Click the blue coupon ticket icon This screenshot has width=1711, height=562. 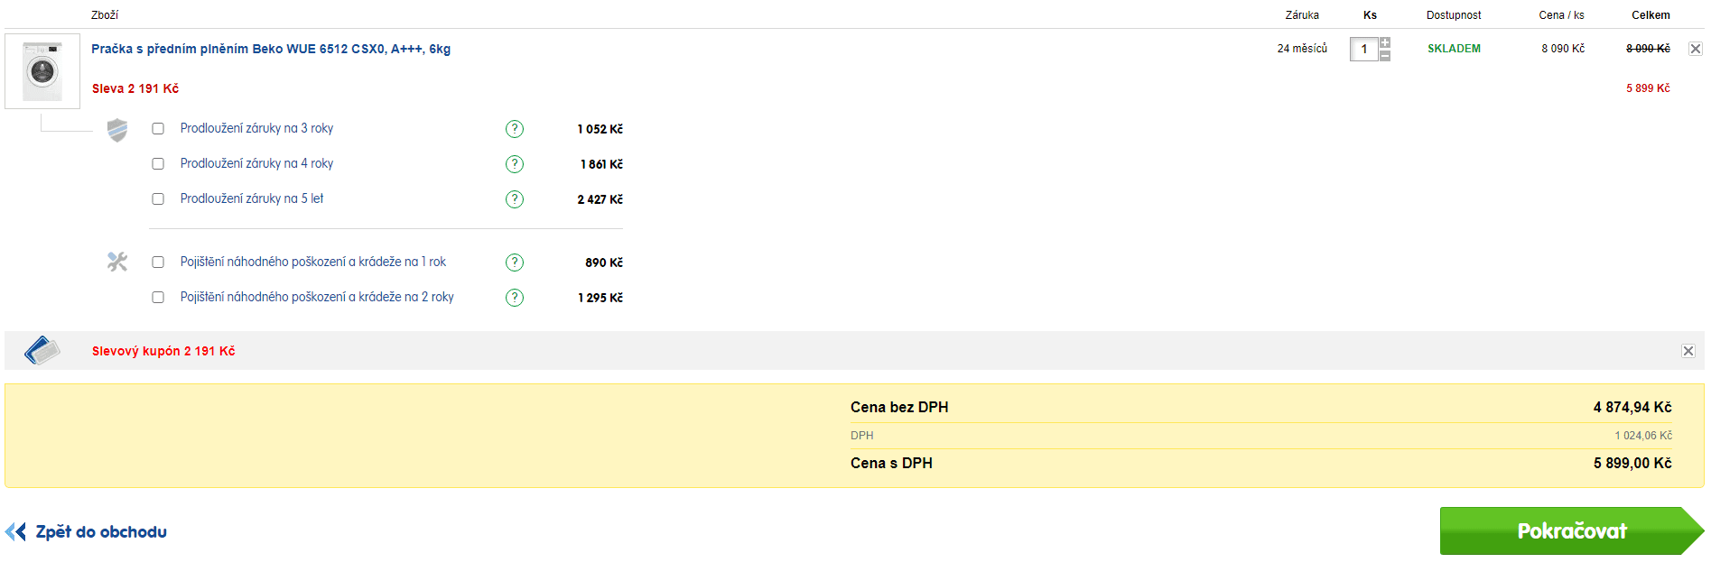point(42,350)
